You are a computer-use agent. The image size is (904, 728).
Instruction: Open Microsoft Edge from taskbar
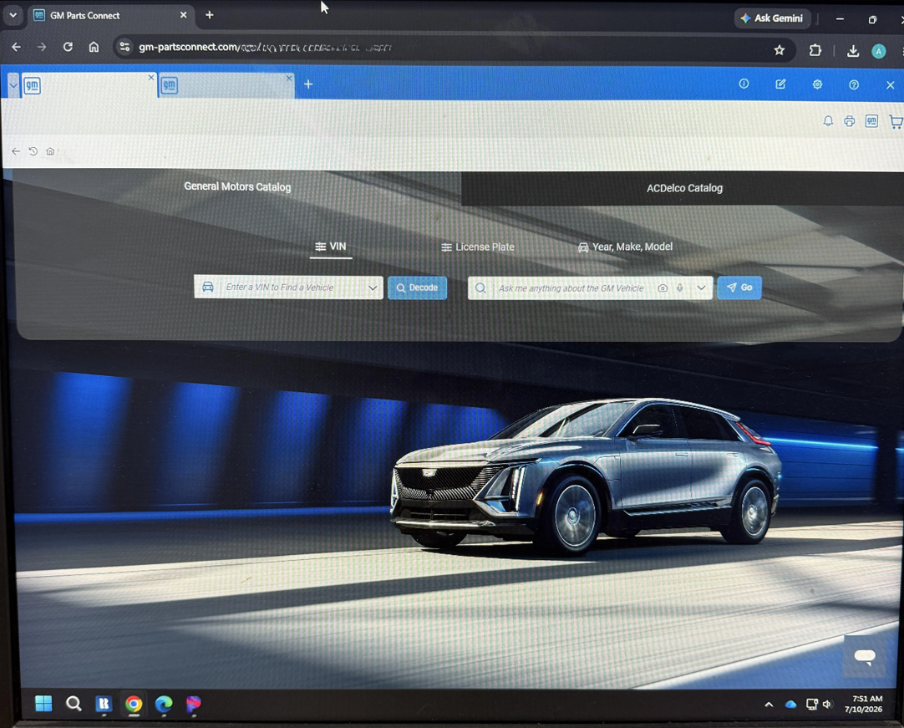pyautogui.click(x=164, y=705)
